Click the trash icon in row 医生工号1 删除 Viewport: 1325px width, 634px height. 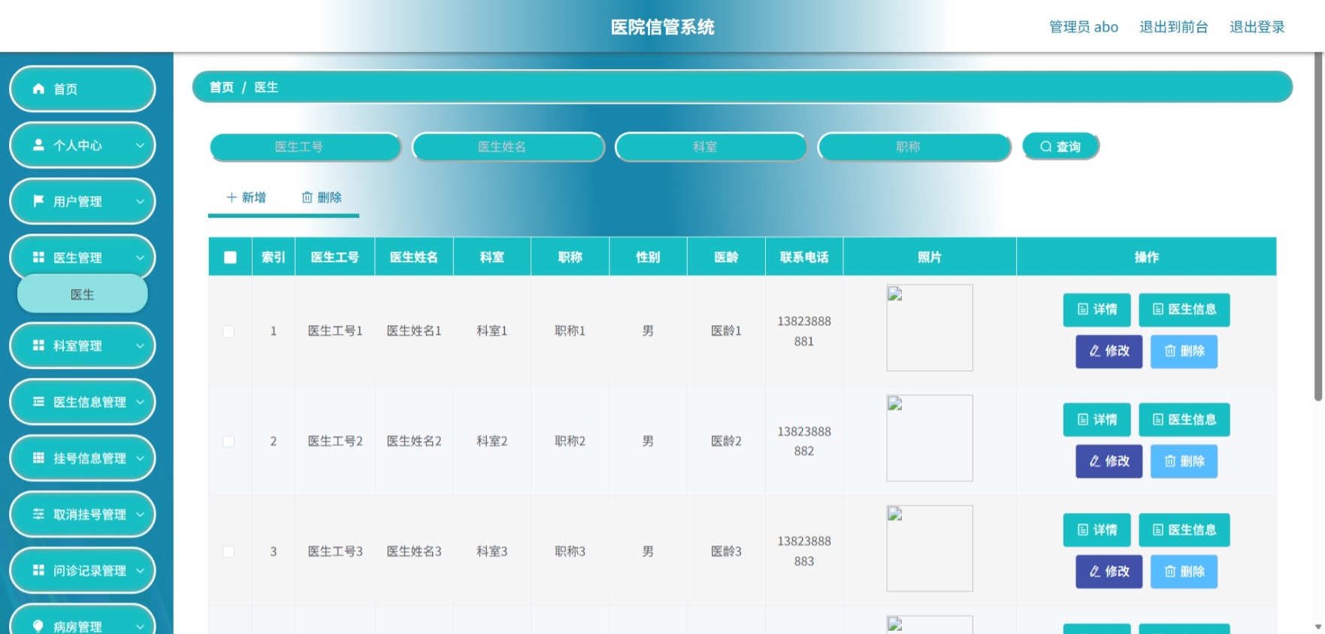tap(1170, 351)
